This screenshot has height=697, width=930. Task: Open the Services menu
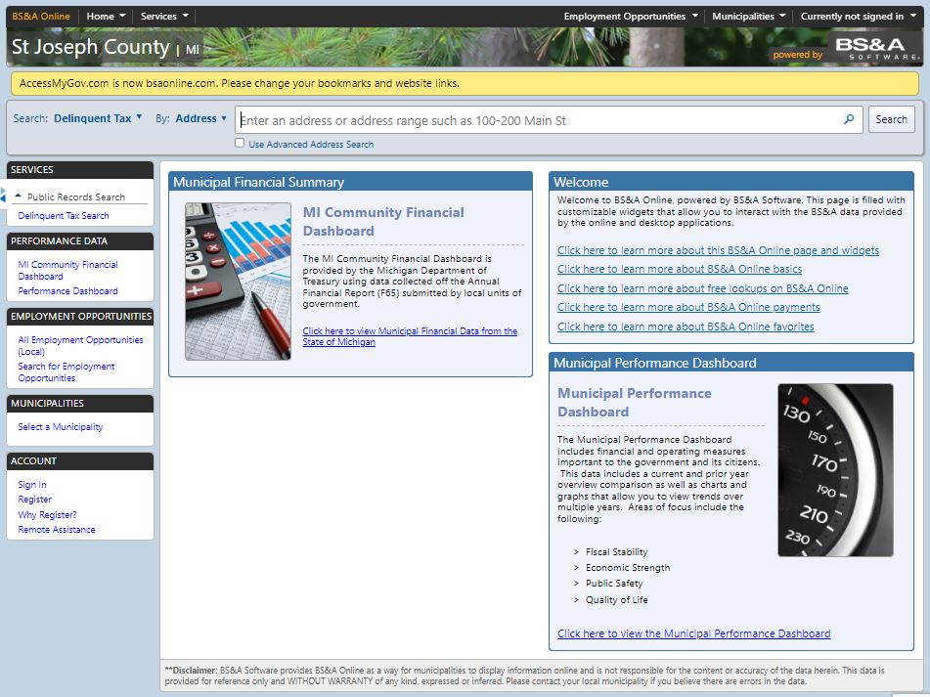[x=164, y=17]
